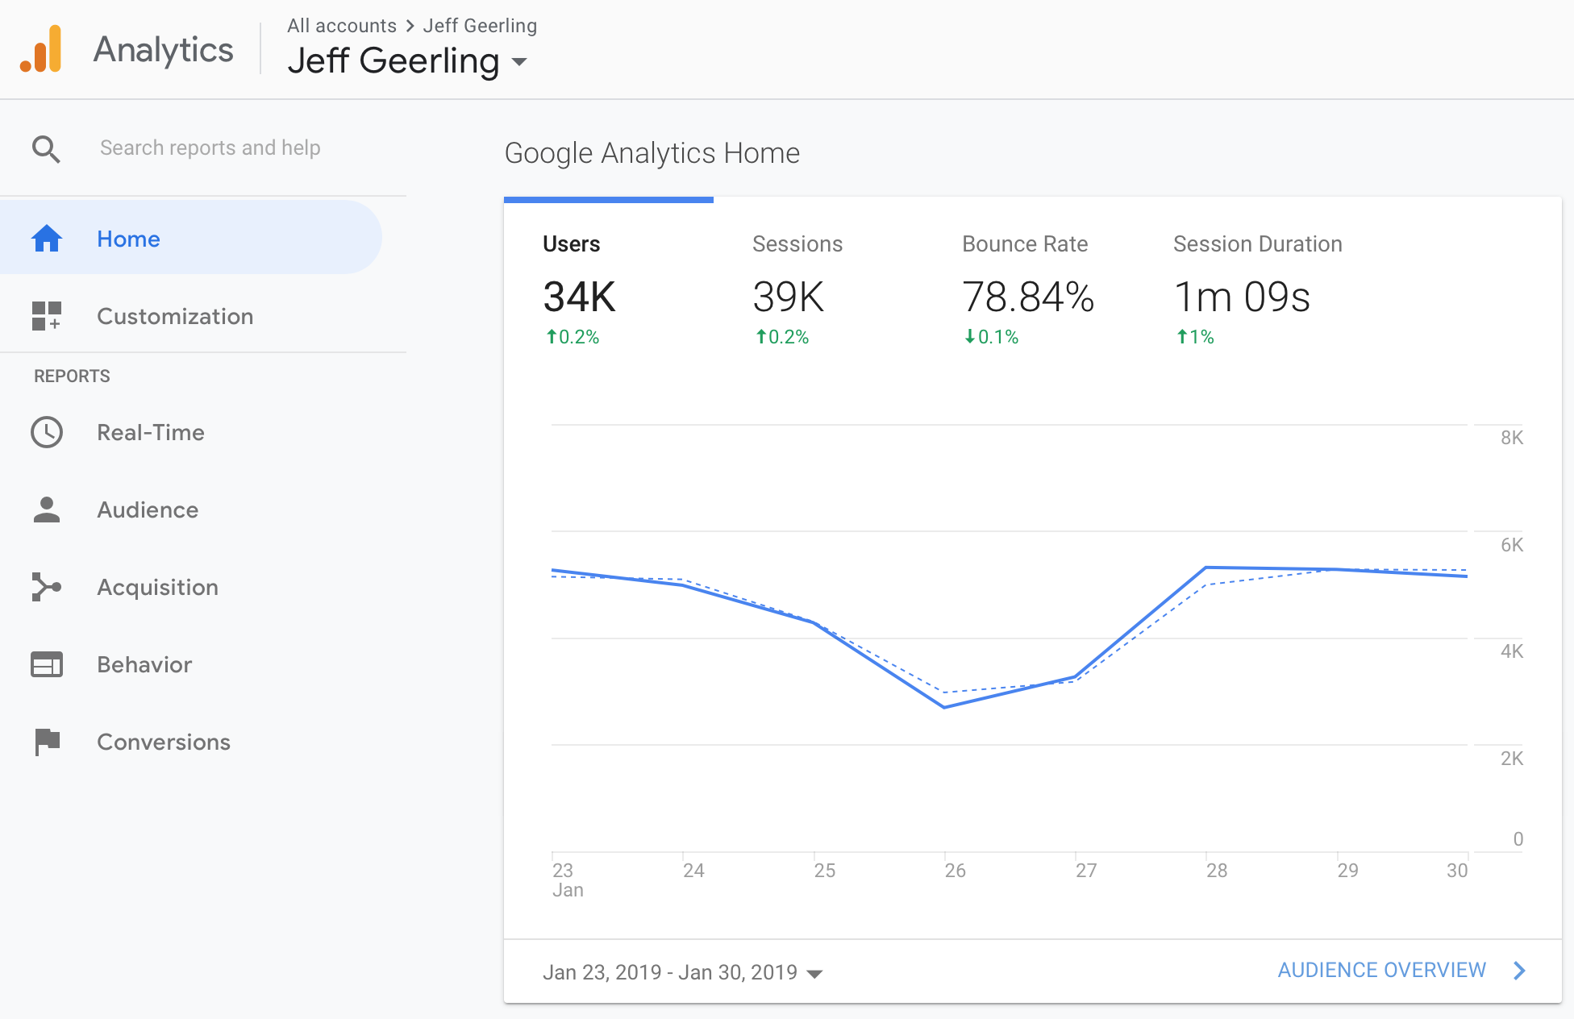Switch to the Session Duration metric tab

(1256, 244)
